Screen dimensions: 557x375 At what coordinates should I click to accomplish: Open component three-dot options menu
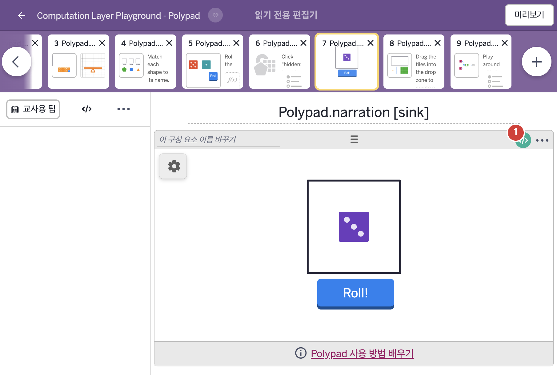(x=542, y=140)
